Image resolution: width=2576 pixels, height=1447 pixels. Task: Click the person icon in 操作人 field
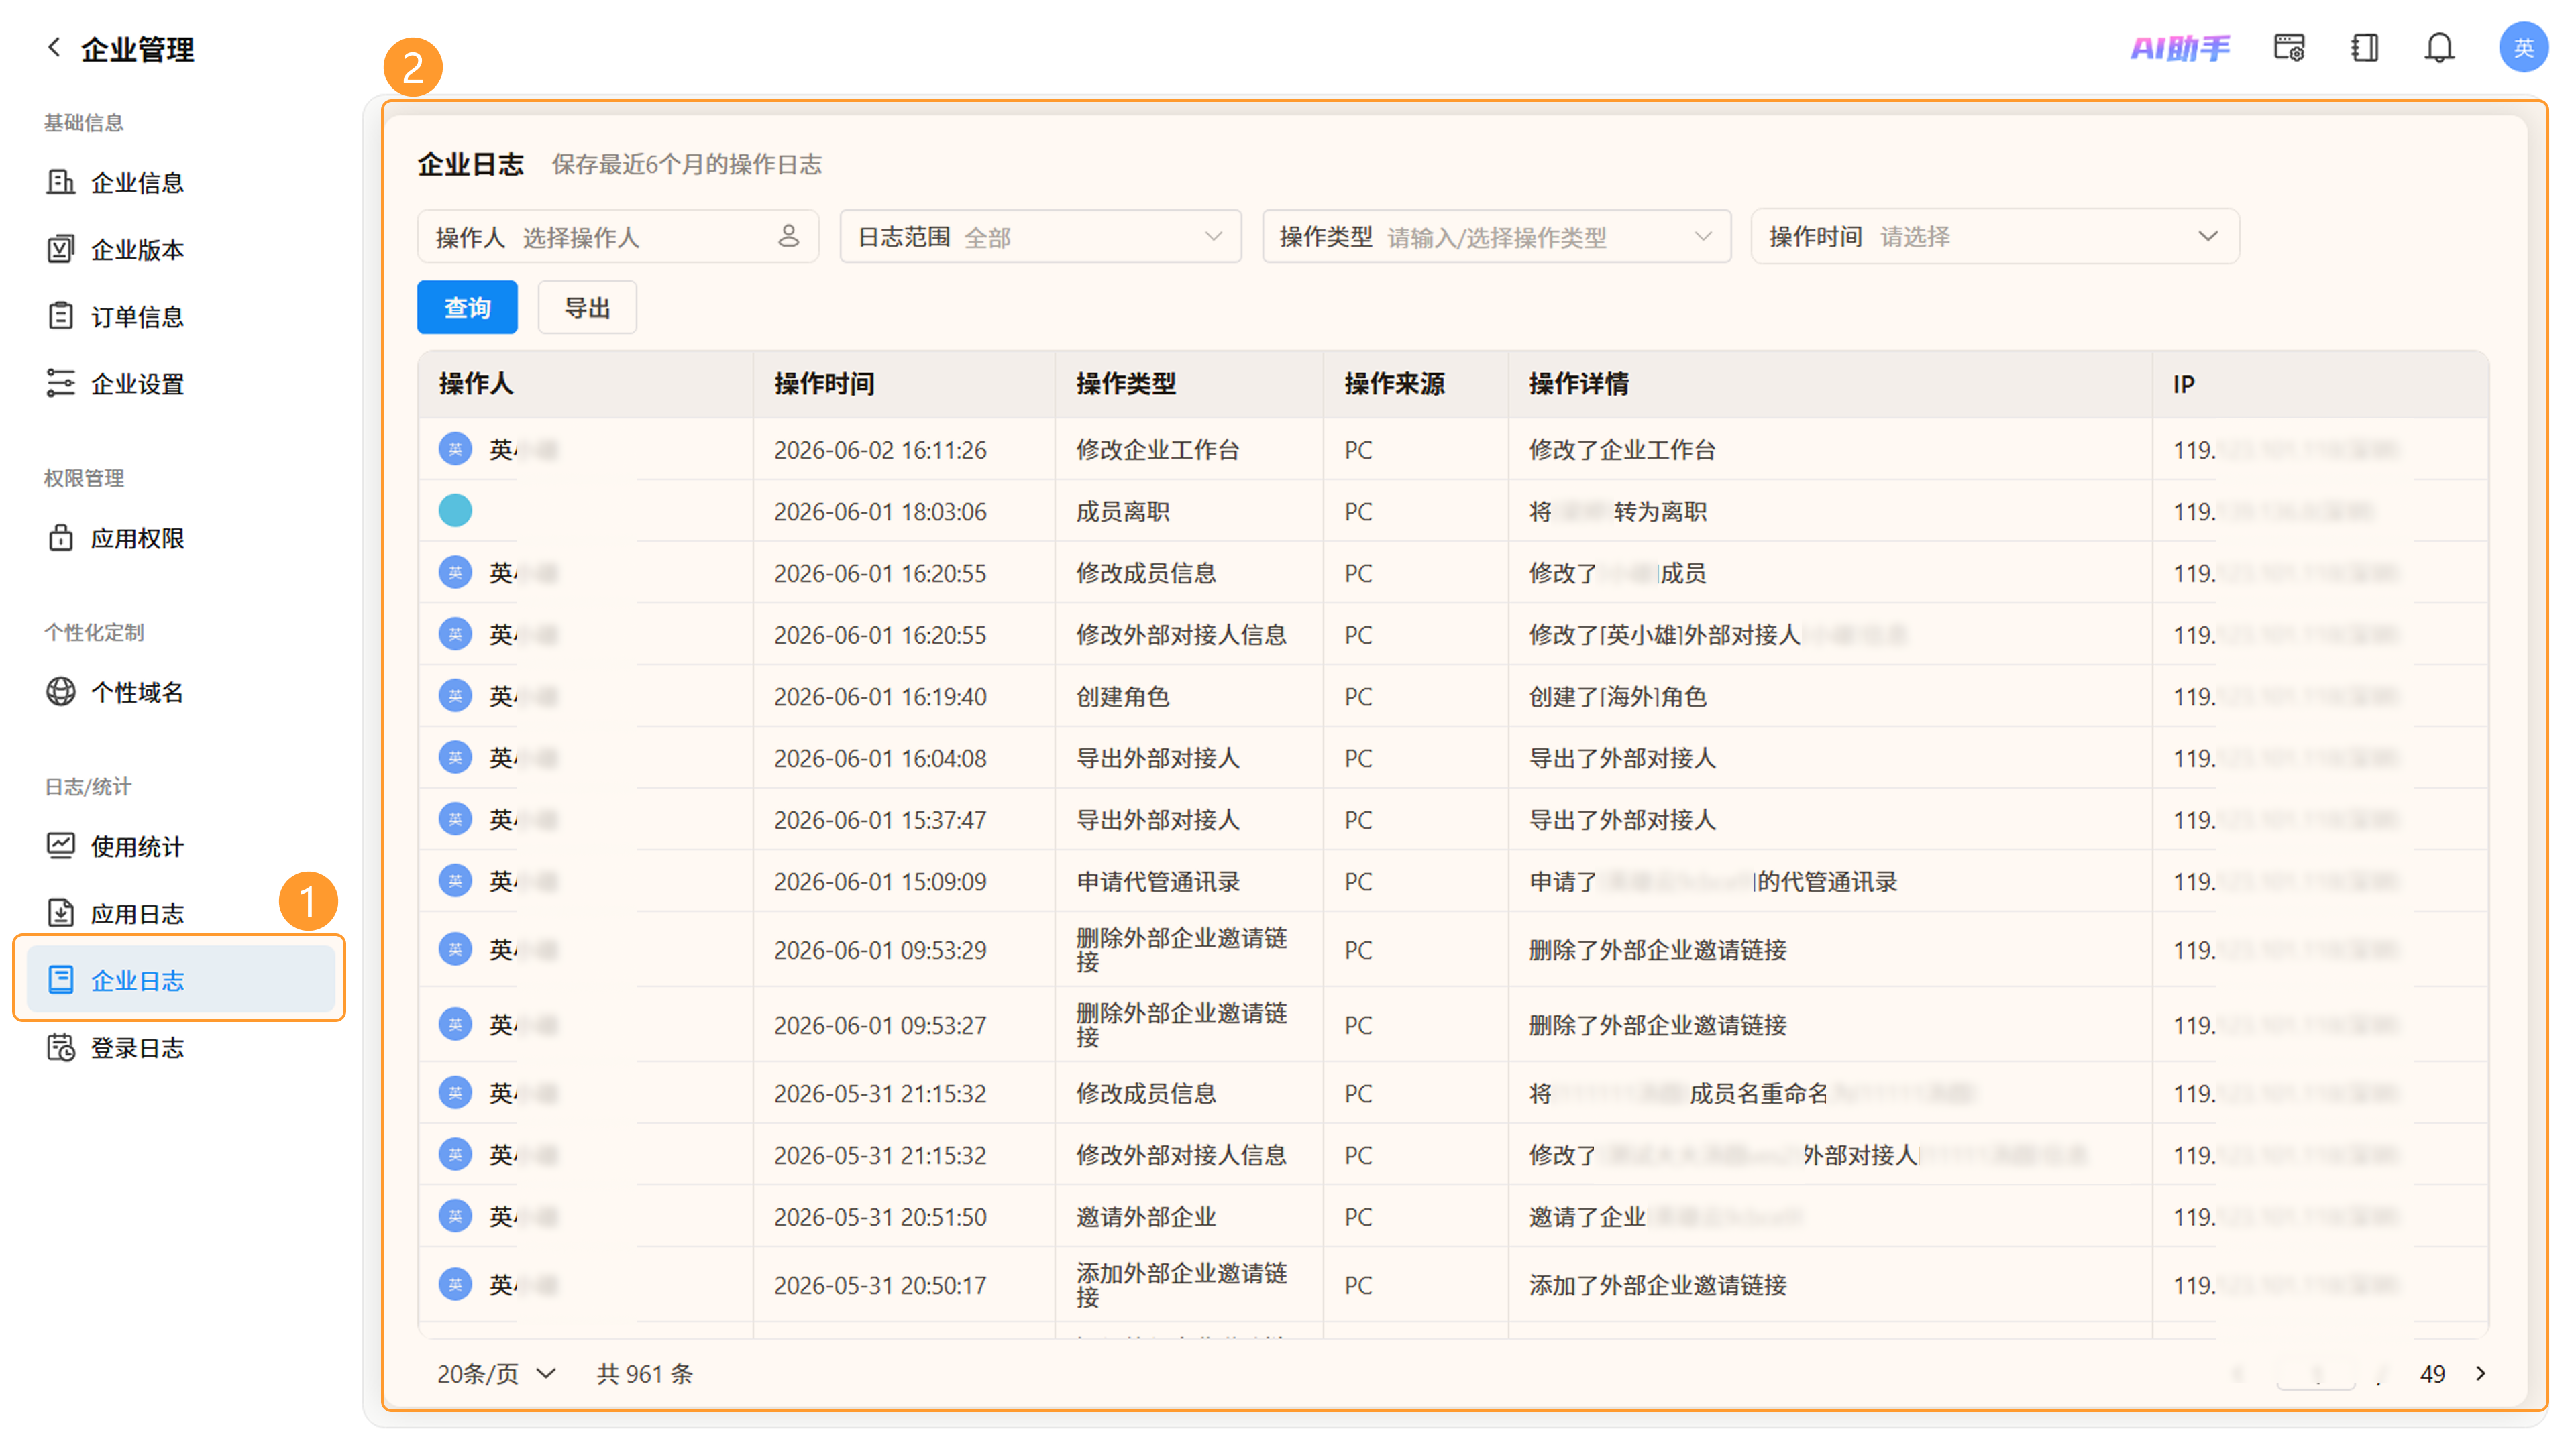pos(788,236)
